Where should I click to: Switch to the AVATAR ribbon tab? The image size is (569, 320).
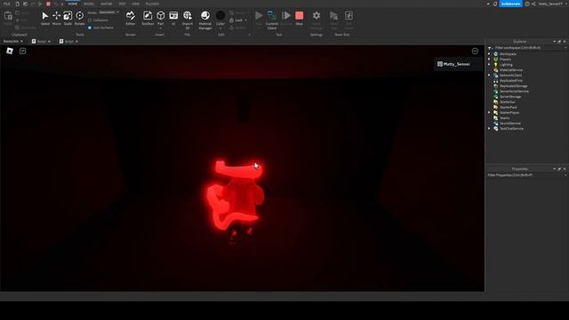pyautogui.click(x=107, y=4)
